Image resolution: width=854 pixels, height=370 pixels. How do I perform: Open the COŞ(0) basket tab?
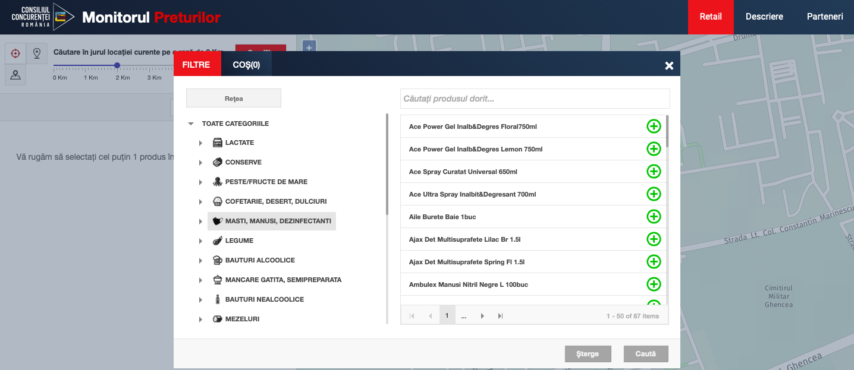tap(246, 65)
